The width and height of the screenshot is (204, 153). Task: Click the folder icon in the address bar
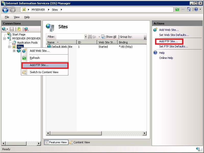click(24, 9)
